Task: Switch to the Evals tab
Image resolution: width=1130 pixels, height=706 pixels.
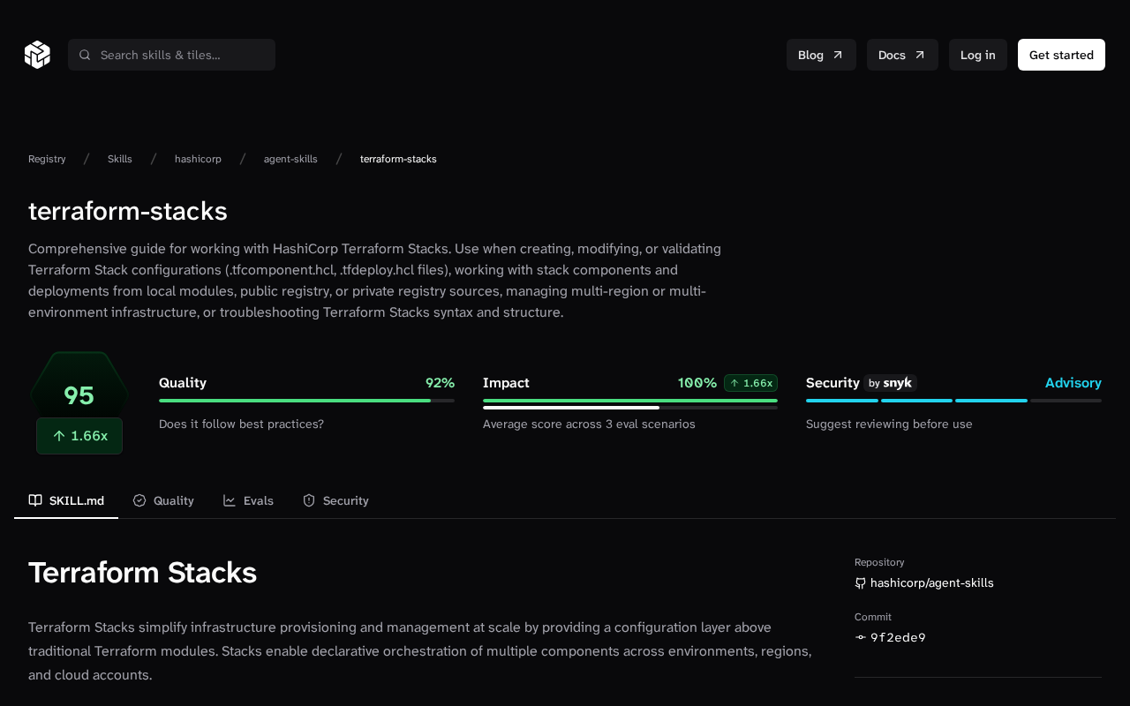Action: (248, 500)
